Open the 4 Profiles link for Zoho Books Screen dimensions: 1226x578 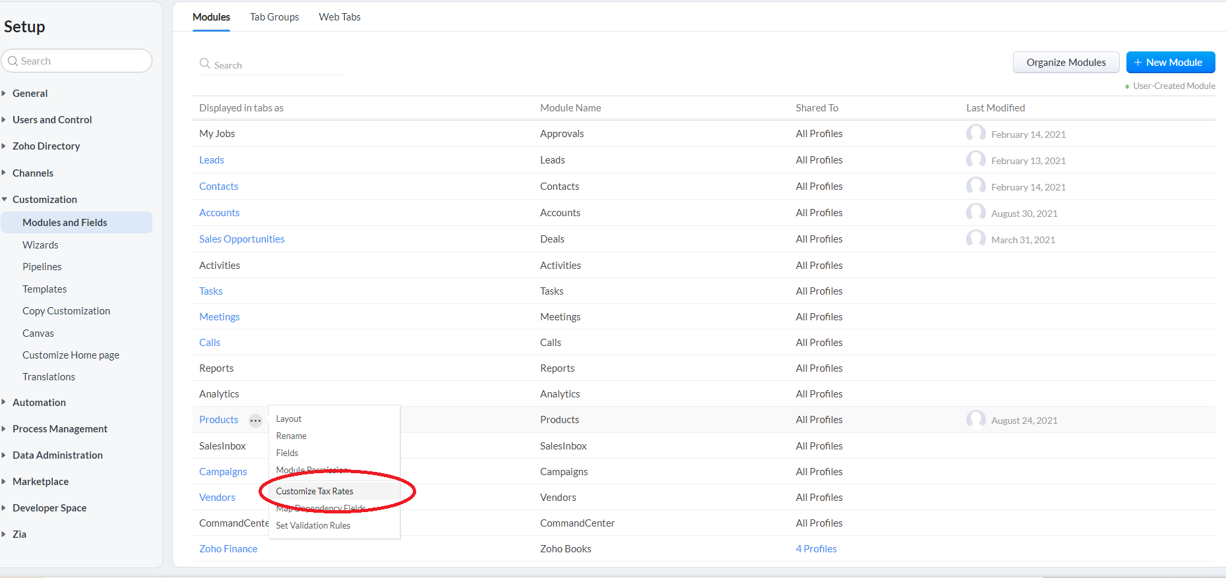point(816,549)
